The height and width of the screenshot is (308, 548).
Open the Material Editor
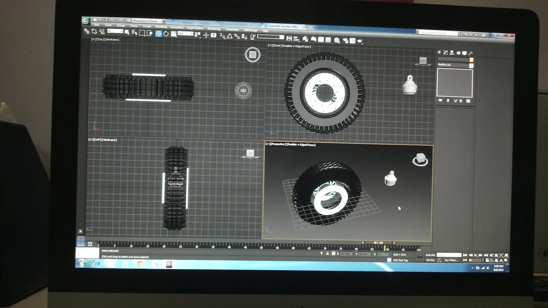coord(336,40)
